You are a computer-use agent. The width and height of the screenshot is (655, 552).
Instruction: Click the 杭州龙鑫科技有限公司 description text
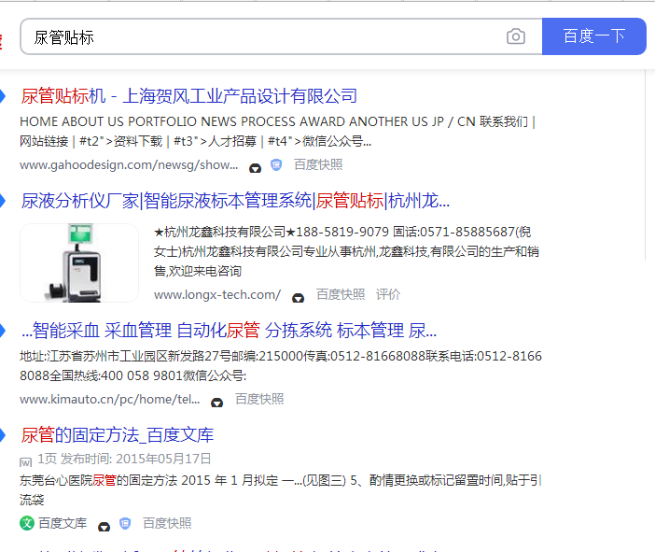pyautogui.click(x=347, y=251)
